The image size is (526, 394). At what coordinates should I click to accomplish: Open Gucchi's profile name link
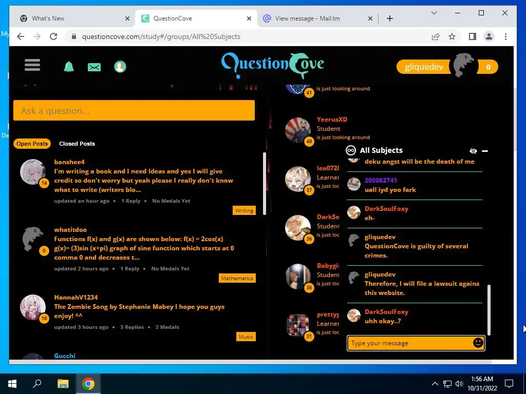click(x=65, y=356)
